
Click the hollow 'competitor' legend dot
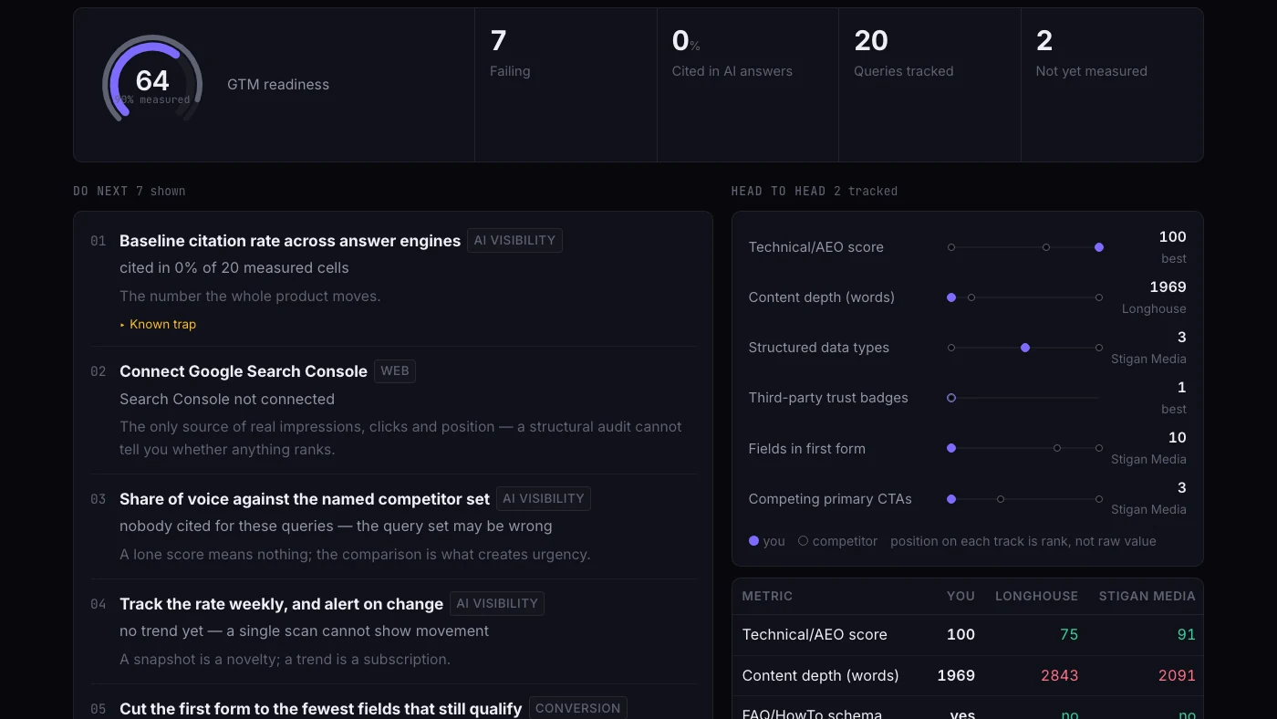click(x=803, y=541)
